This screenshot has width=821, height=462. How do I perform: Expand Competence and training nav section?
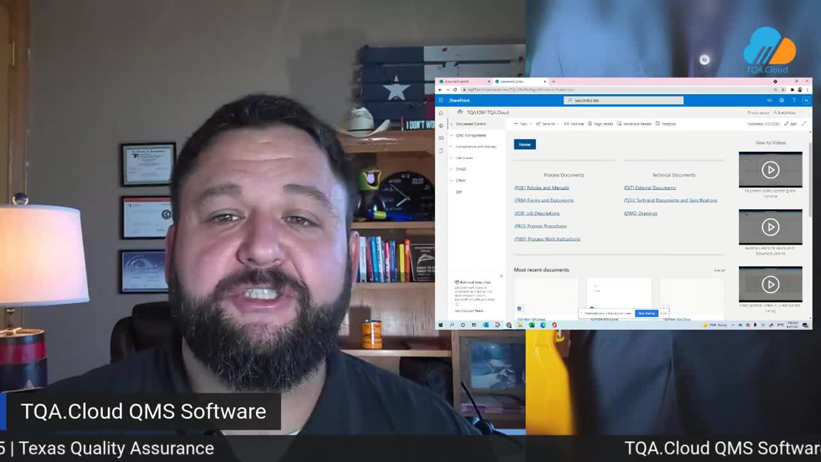coord(452,146)
